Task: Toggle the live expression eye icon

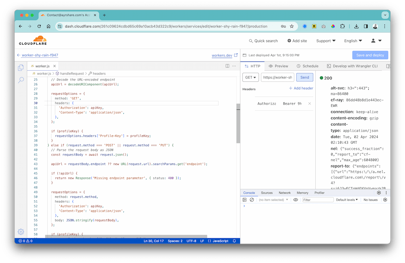Action: click(295, 200)
